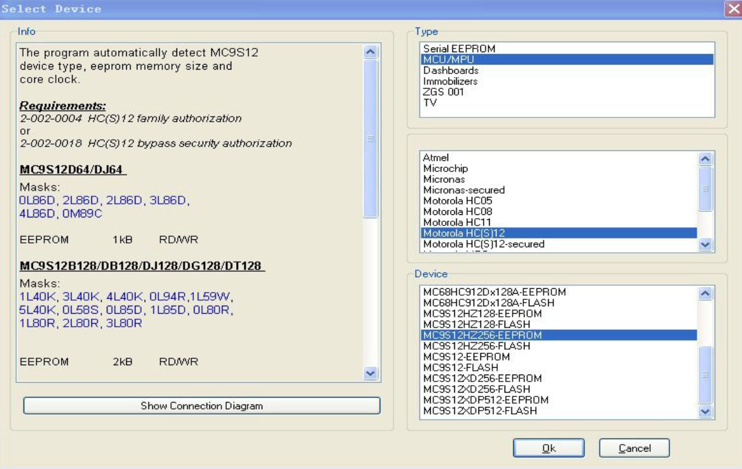Select ZGS 001 type
742x469 pixels.
tap(567, 92)
